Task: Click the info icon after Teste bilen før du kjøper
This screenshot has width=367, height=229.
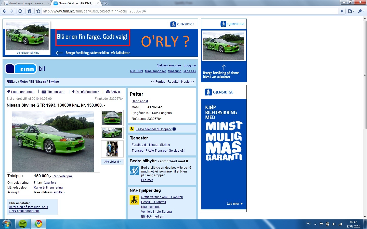Action: coord(174,129)
